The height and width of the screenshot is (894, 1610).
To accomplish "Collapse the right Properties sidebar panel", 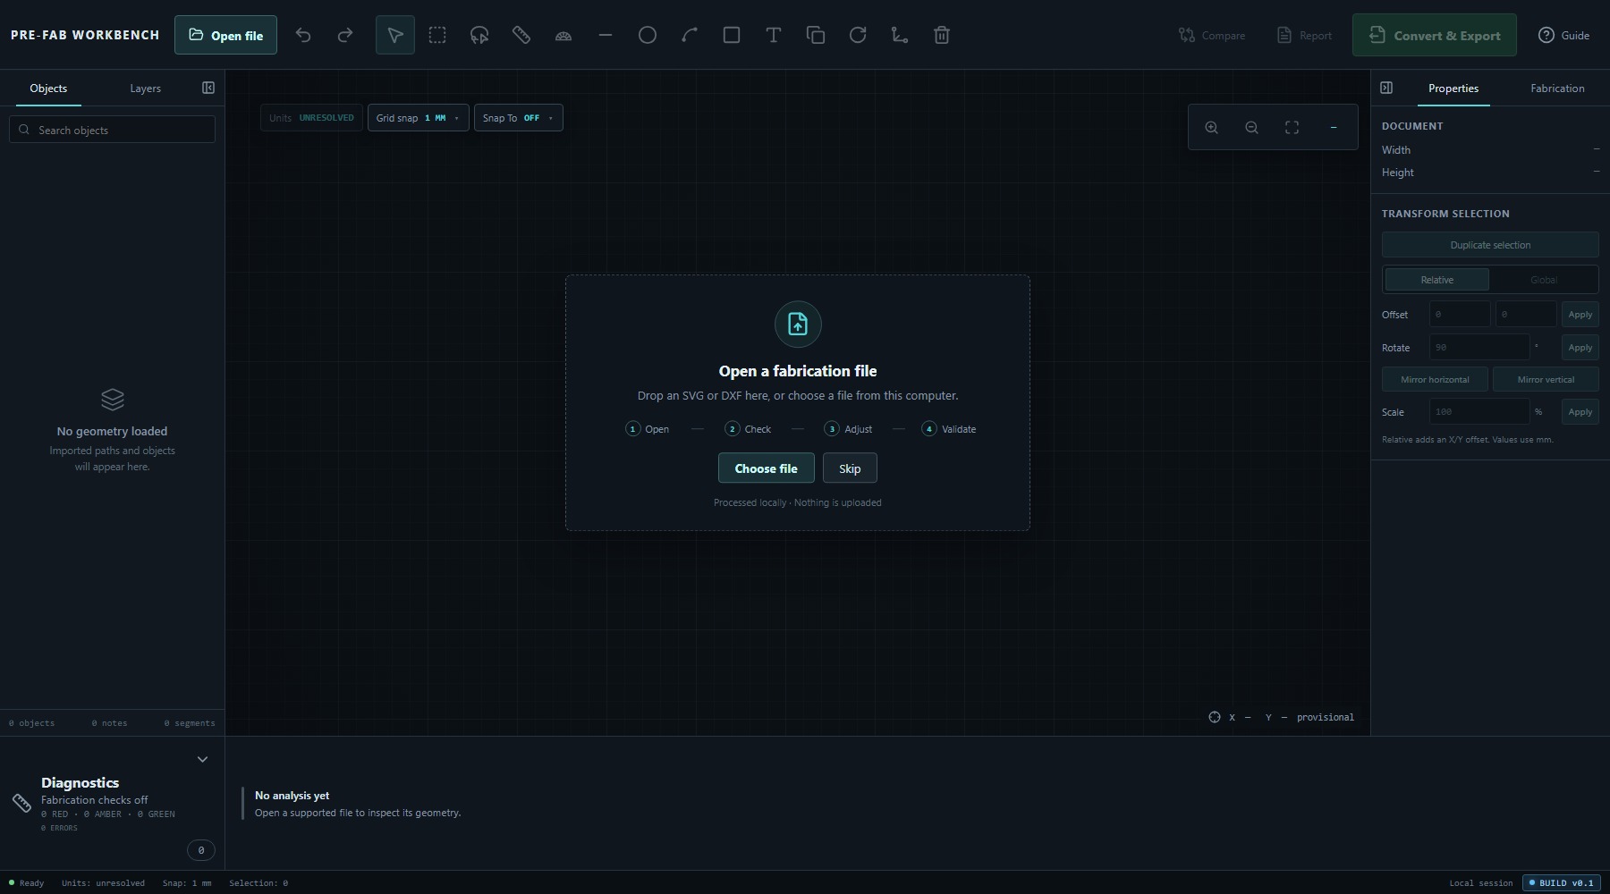I will point(1386,88).
